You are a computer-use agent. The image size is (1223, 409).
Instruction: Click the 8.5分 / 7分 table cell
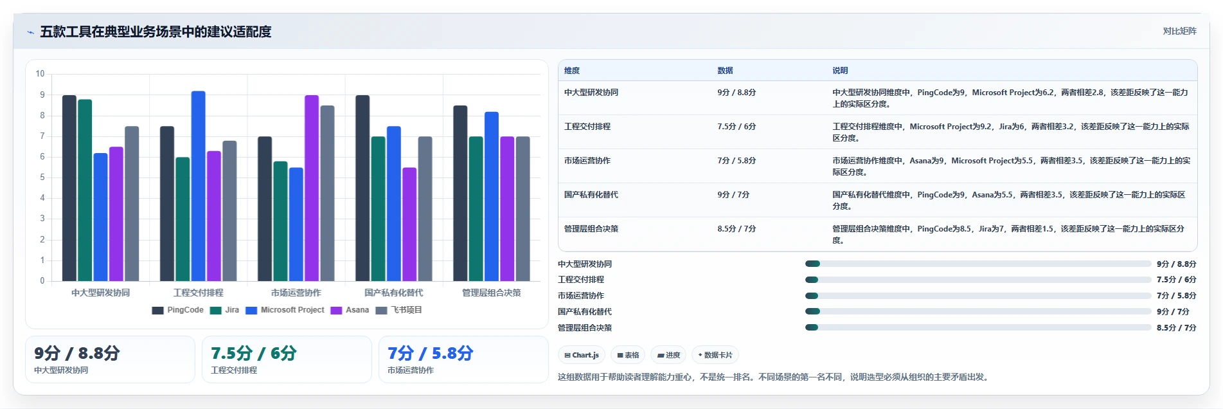[736, 229]
